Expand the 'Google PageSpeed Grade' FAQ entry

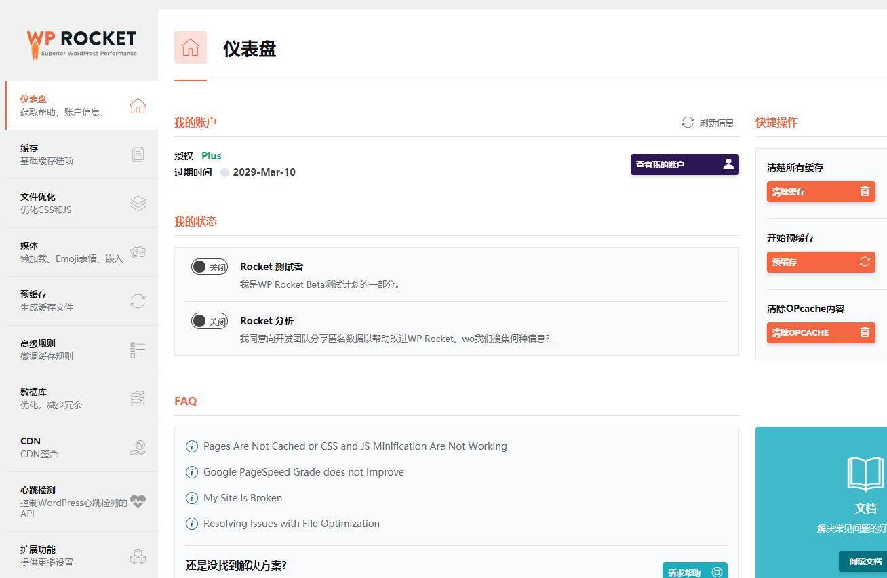(303, 472)
